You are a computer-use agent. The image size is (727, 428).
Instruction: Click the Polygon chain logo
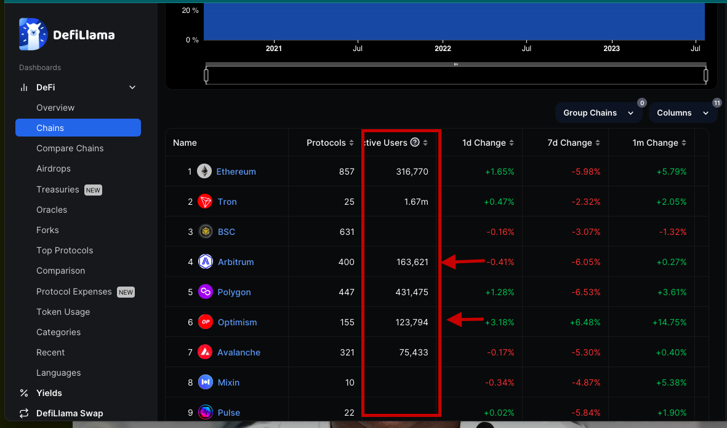206,292
